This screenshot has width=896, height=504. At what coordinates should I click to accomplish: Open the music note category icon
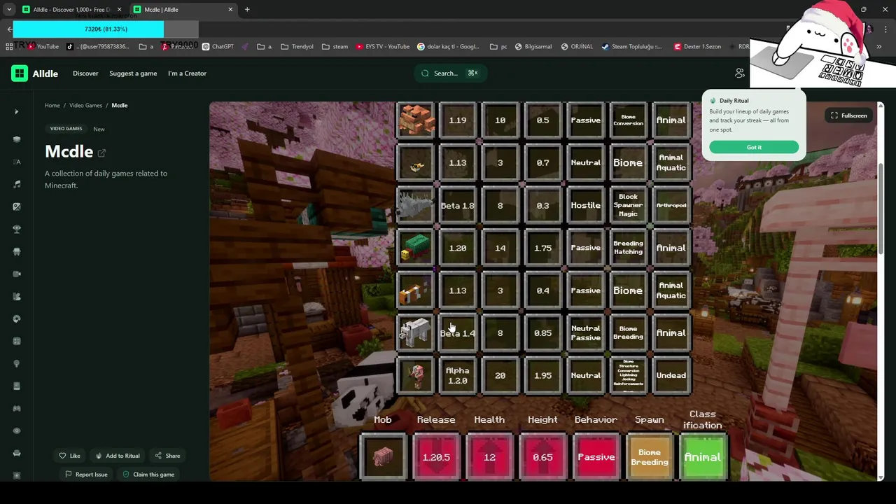[x=17, y=184]
